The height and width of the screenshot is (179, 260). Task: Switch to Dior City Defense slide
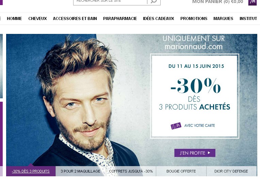click(231, 171)
